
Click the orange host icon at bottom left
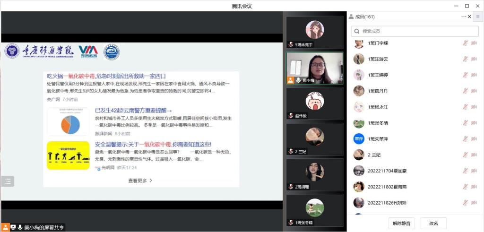[x=5, y=227]
